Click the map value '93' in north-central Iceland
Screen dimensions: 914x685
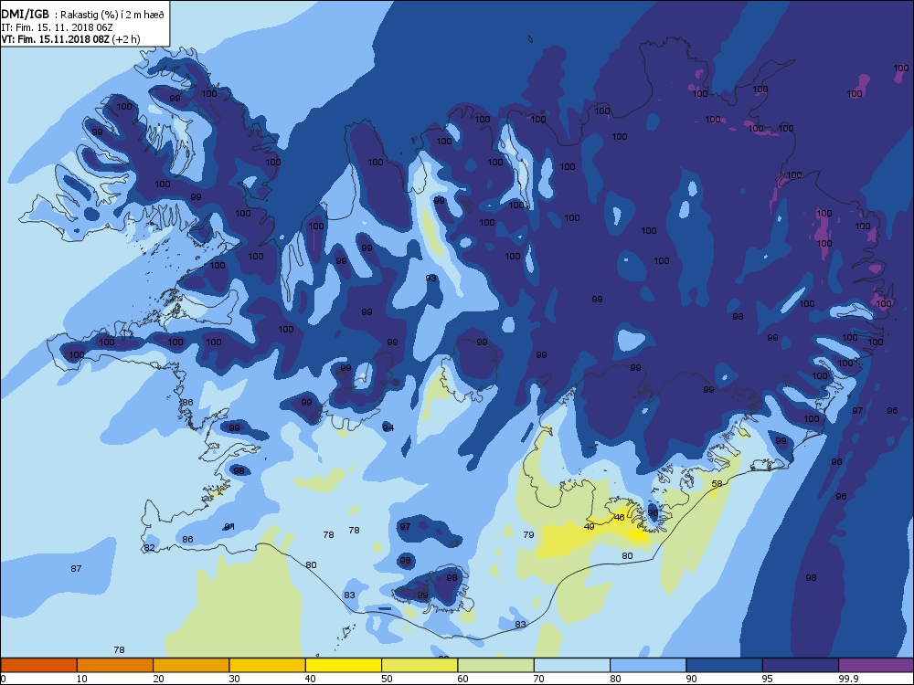(430, 279)
